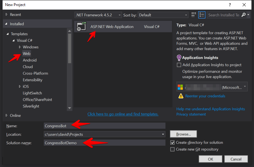The image size is (254, 167).
Task: Click the Application Insights lightbulb icon
Action: 179,58
